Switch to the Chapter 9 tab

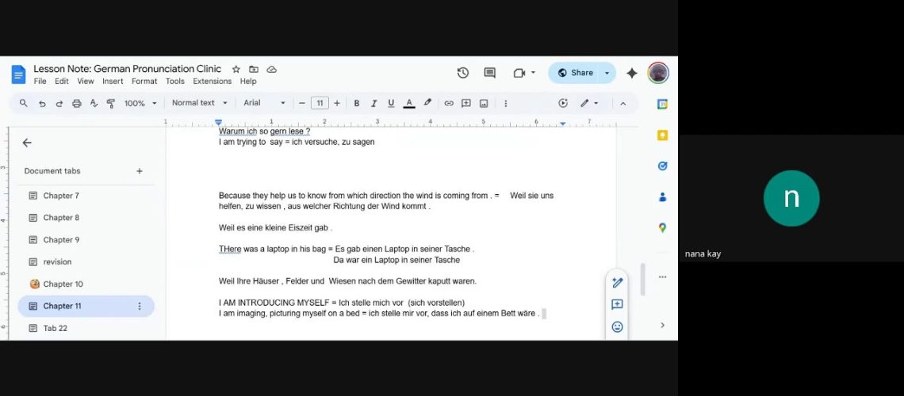61,240
